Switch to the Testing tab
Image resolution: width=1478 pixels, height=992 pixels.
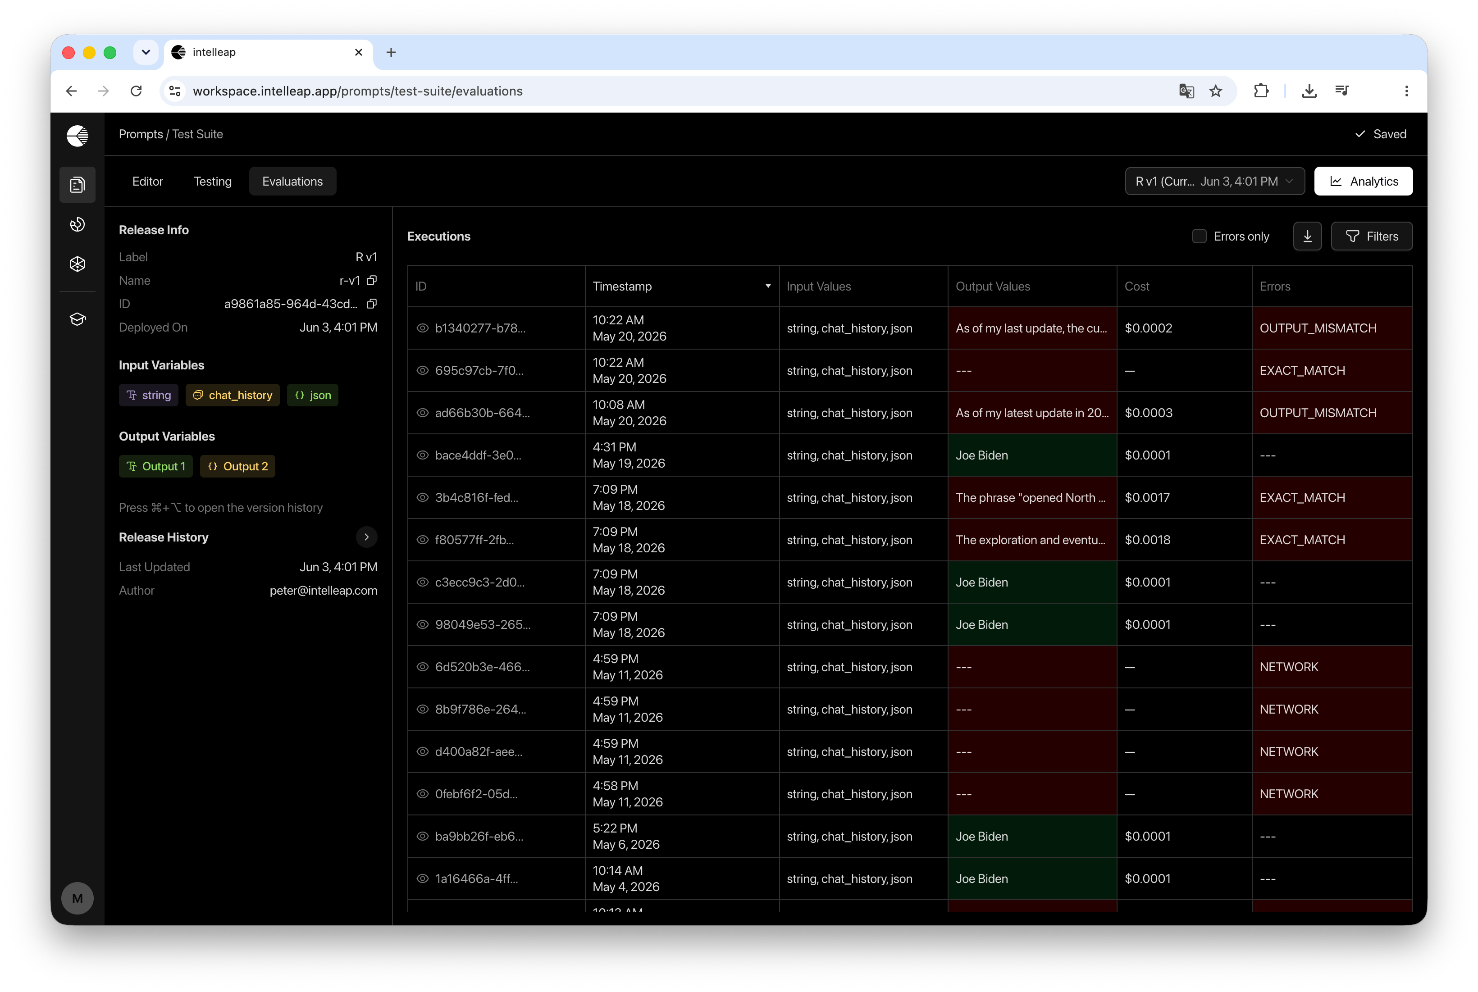[213, 181]
